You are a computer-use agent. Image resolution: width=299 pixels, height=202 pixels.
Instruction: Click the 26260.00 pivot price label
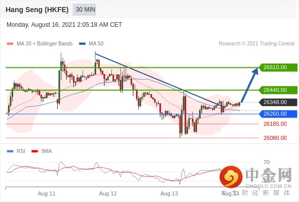click(x=278, y=114)
